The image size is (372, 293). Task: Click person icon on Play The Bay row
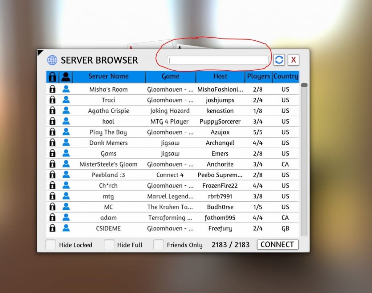pos(66,132)
